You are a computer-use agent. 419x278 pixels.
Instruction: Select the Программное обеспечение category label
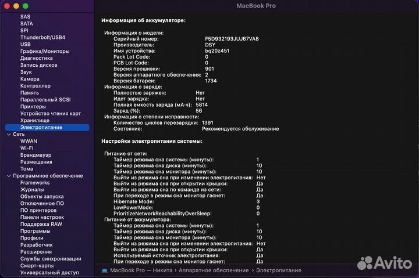tap(48, 176)
